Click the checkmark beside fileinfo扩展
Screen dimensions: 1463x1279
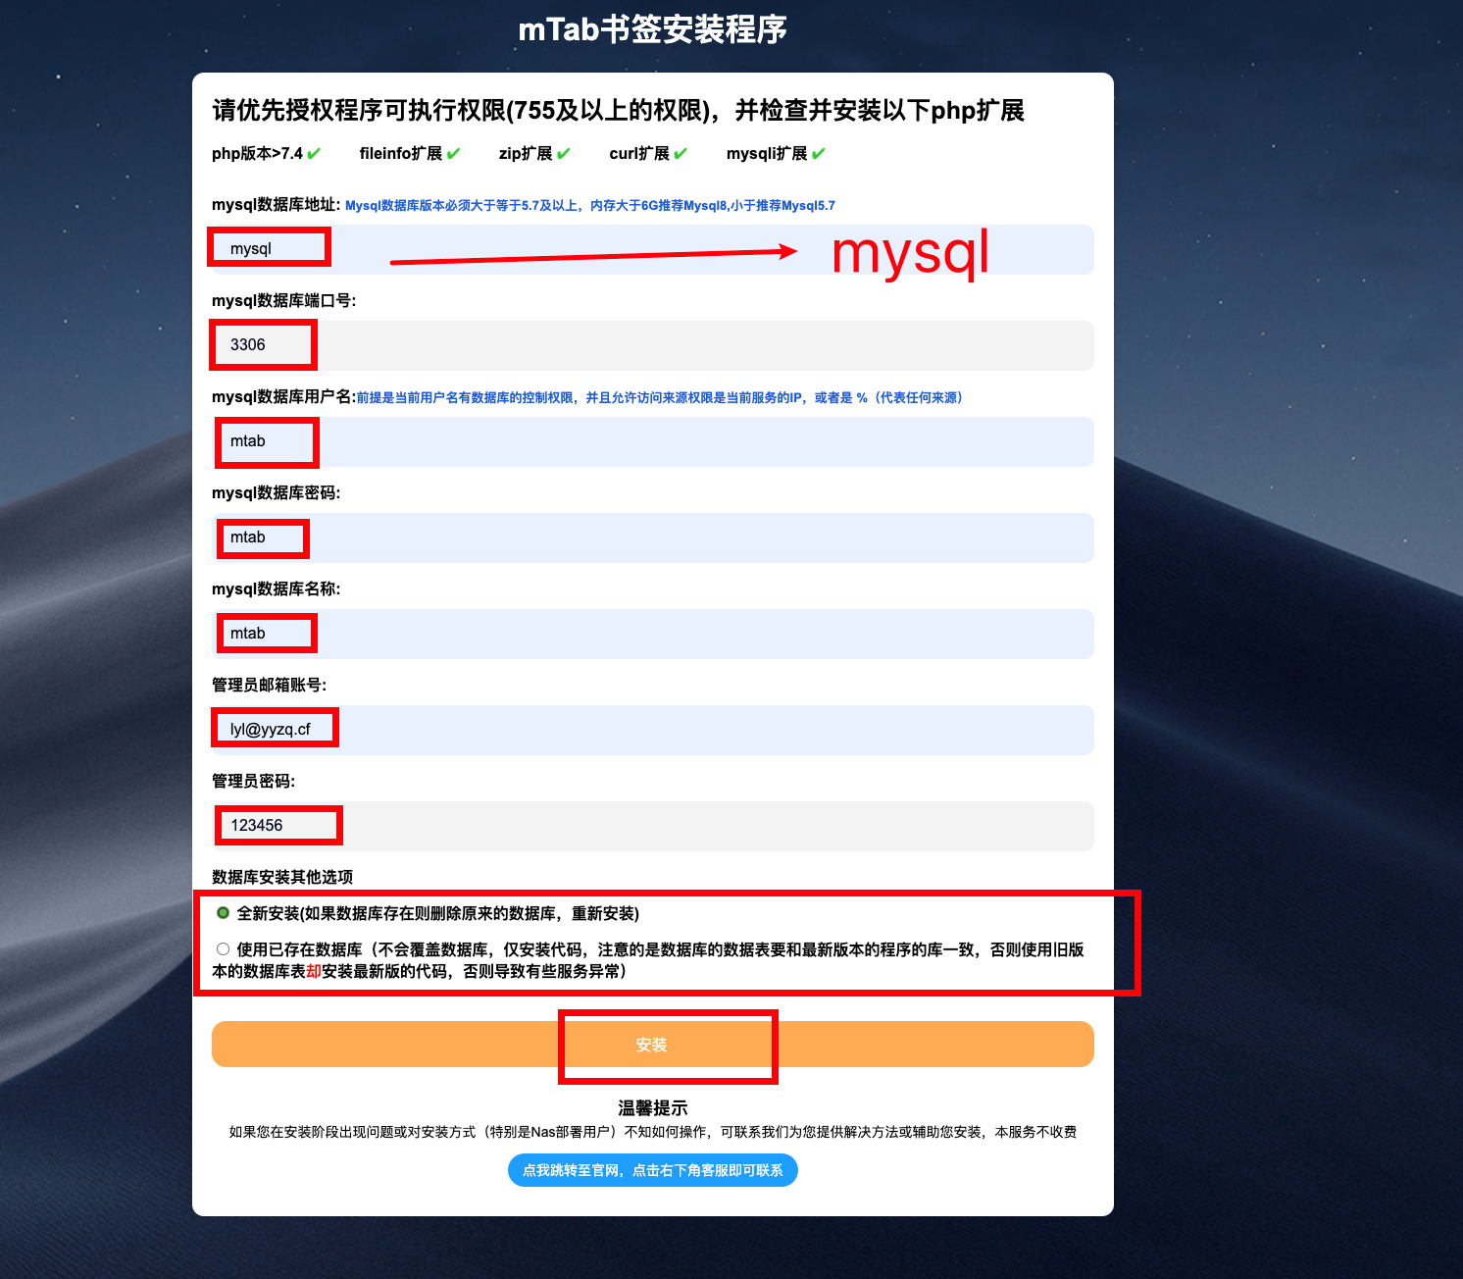point(453,153)
